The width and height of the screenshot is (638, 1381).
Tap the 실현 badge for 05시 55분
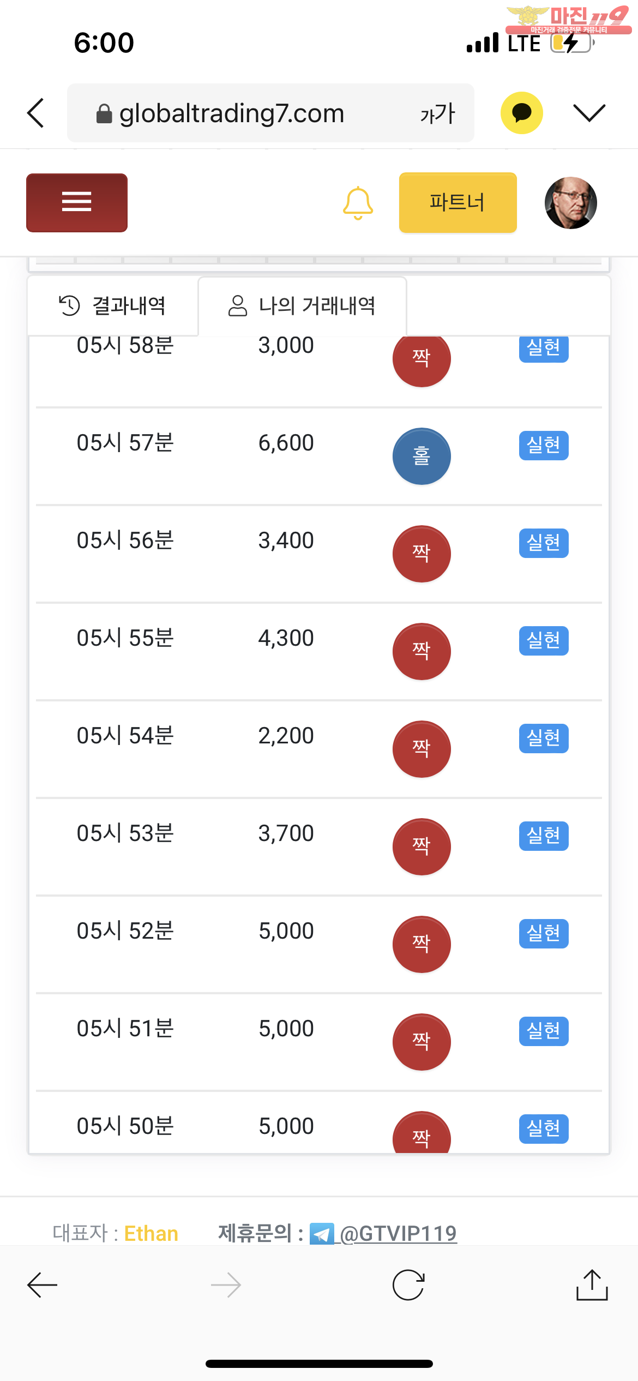(x=543, y=640)
